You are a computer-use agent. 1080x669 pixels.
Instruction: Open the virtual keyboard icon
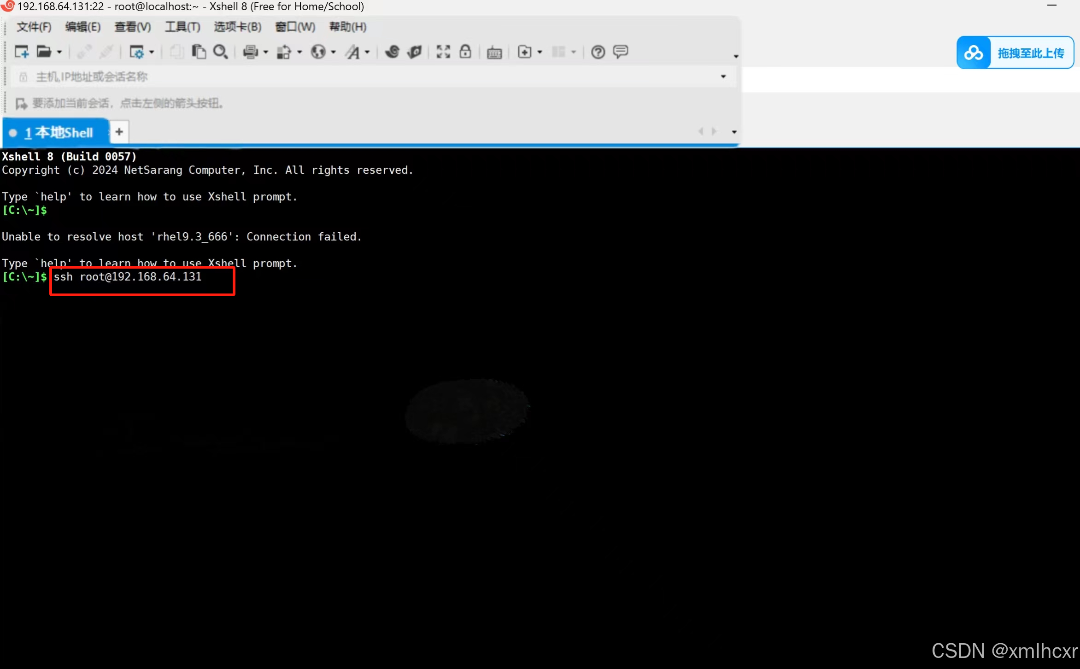click(494, 53)
